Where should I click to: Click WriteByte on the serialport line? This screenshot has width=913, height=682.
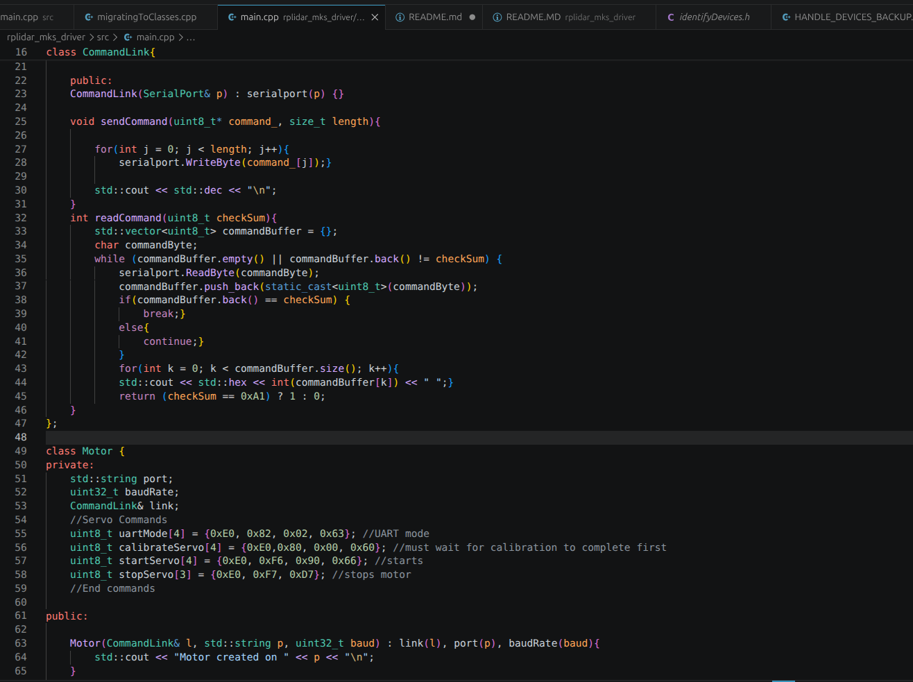[213, 162]
